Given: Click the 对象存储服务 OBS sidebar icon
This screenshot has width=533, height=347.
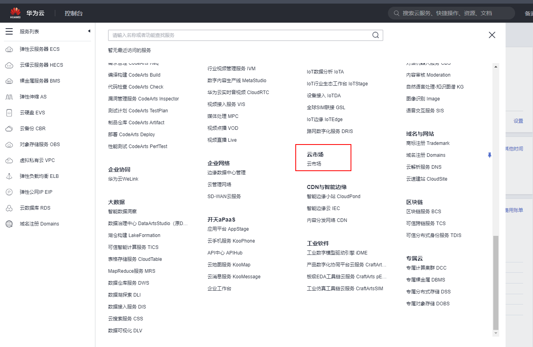Looking at the screenshot, I should (9, 145).
